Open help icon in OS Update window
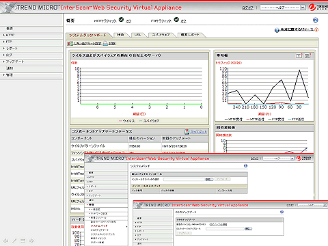 click(282, 212)
